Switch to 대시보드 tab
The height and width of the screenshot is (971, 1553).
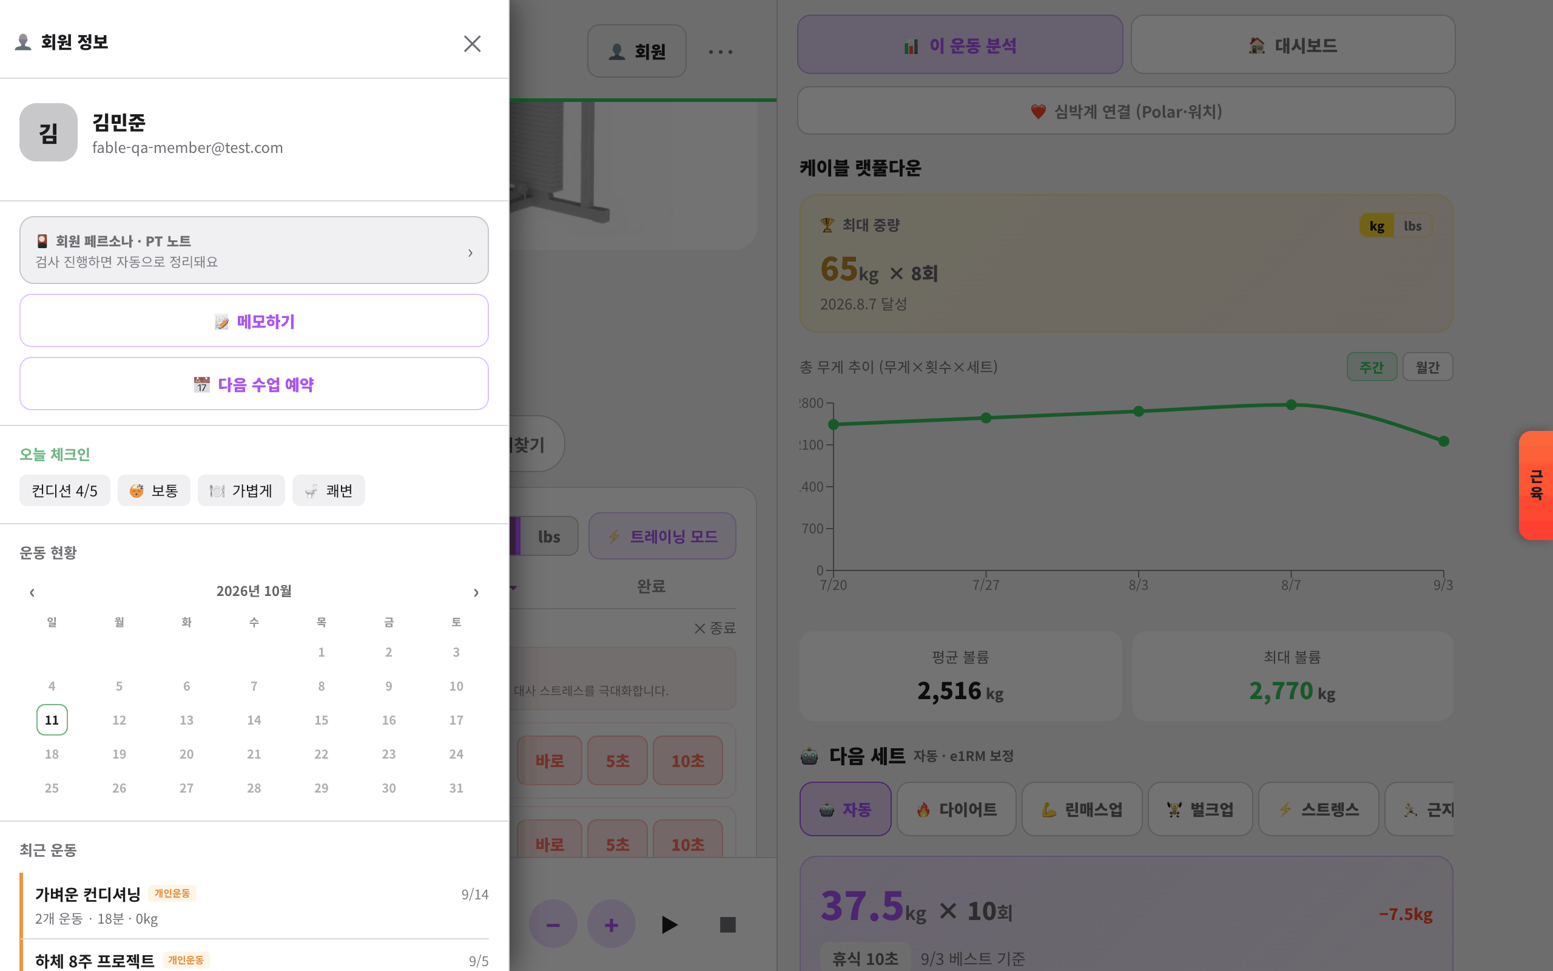tap(1293, 45)
